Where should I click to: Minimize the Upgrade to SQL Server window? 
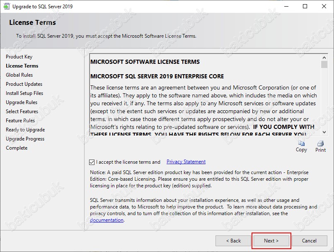(286, 6)
